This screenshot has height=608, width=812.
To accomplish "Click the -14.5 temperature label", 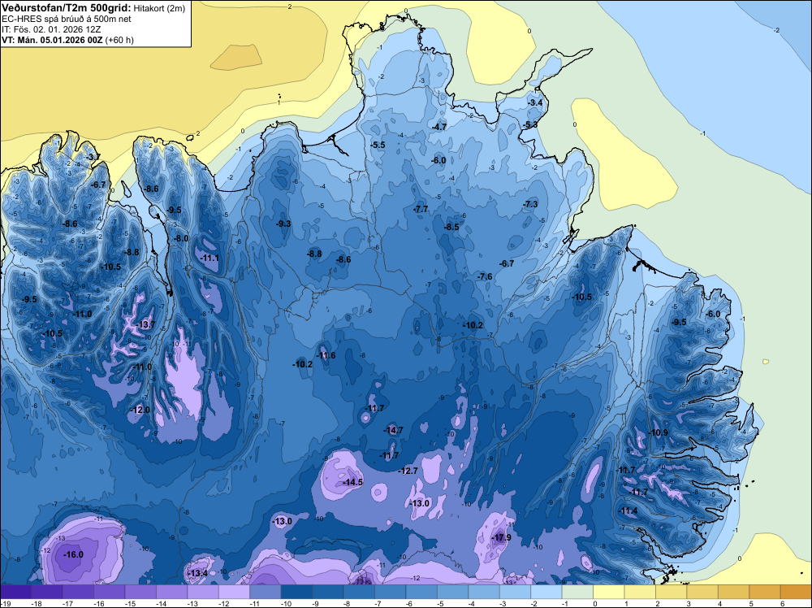I will 352,482.
